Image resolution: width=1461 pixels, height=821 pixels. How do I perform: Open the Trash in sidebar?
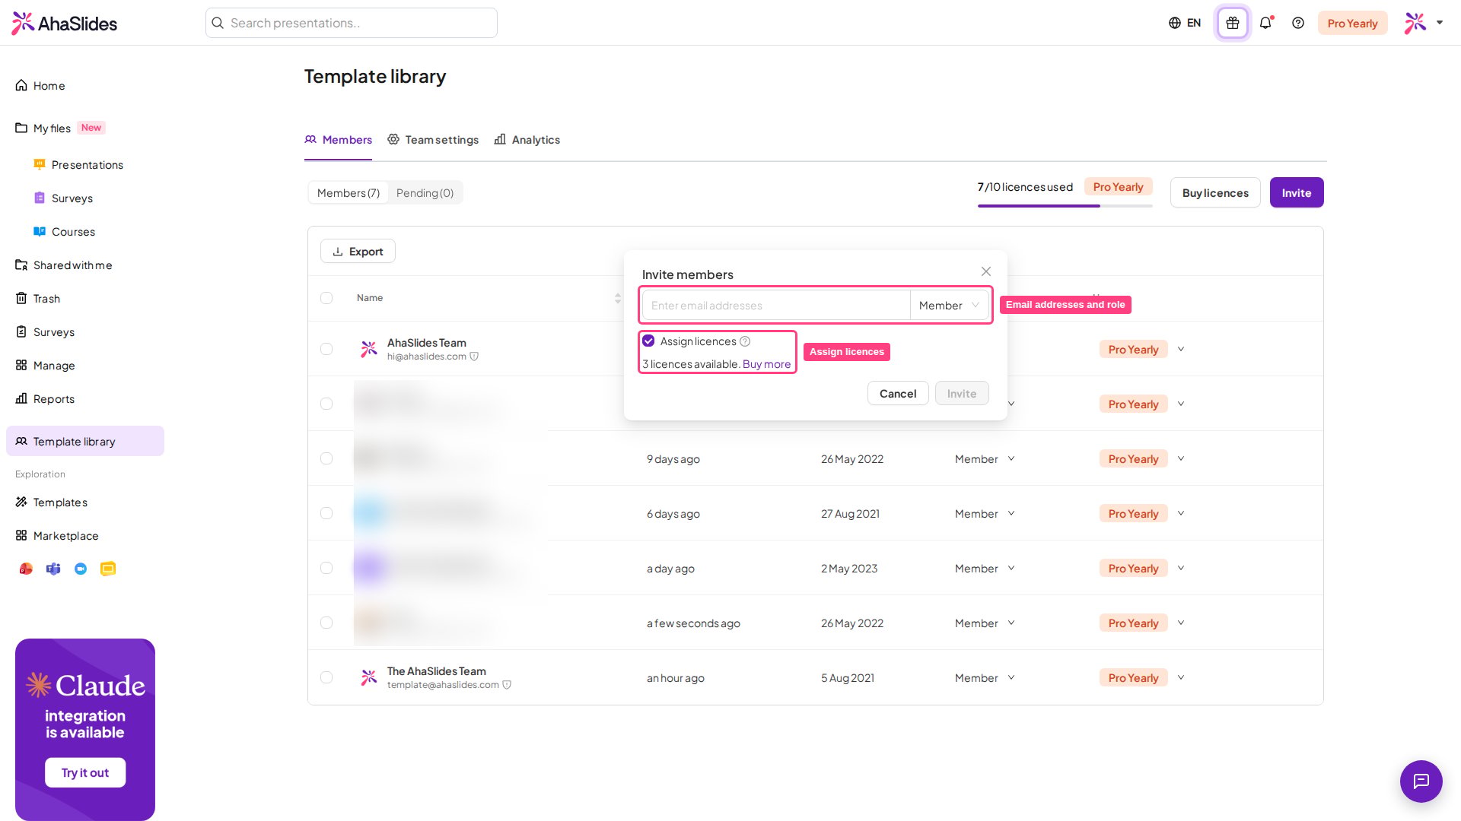38,299
